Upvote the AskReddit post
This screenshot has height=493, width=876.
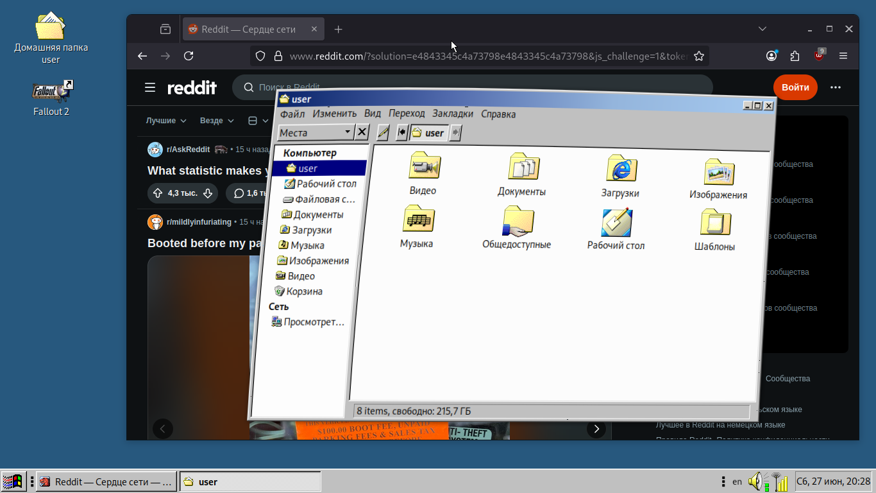tap(158, 193)
